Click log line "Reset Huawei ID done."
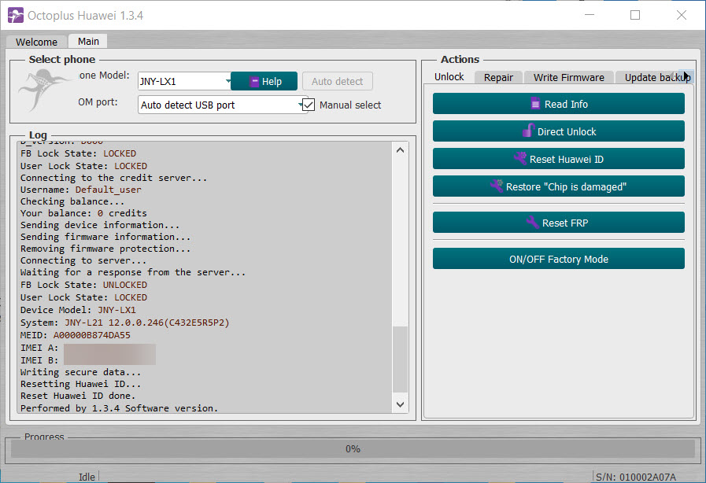The image size is (706, 483). click(78, 396)
